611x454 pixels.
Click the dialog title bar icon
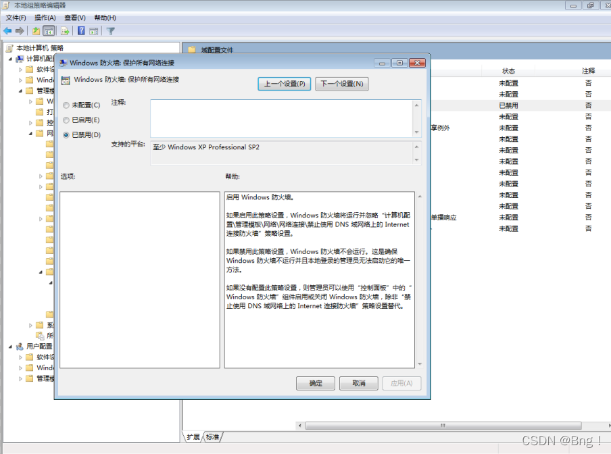click(63, 63)
